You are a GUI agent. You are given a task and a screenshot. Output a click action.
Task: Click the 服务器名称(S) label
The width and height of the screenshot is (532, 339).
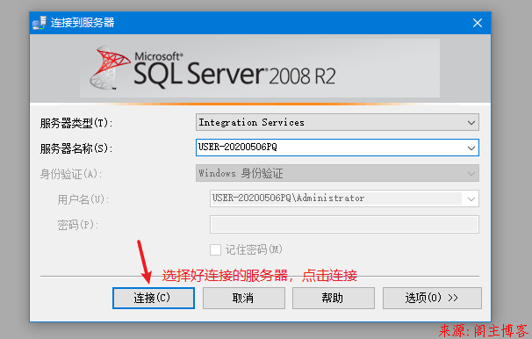click(x=76, y=148)
